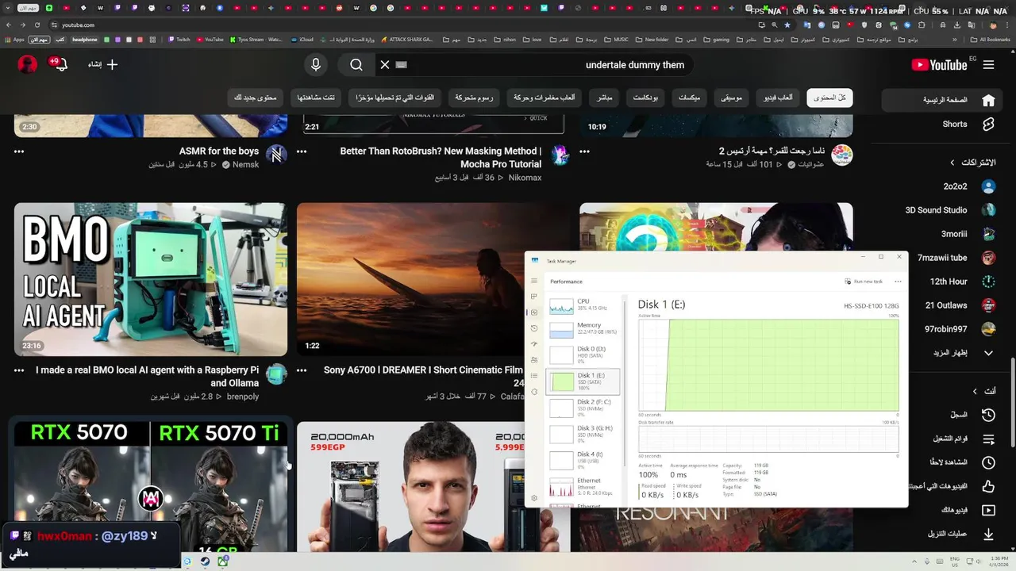Image resolution: width=1016 pixels, height=571 pixels.
Task: Open App history icon in Task Manager
Action: click(x=534, y=328)
